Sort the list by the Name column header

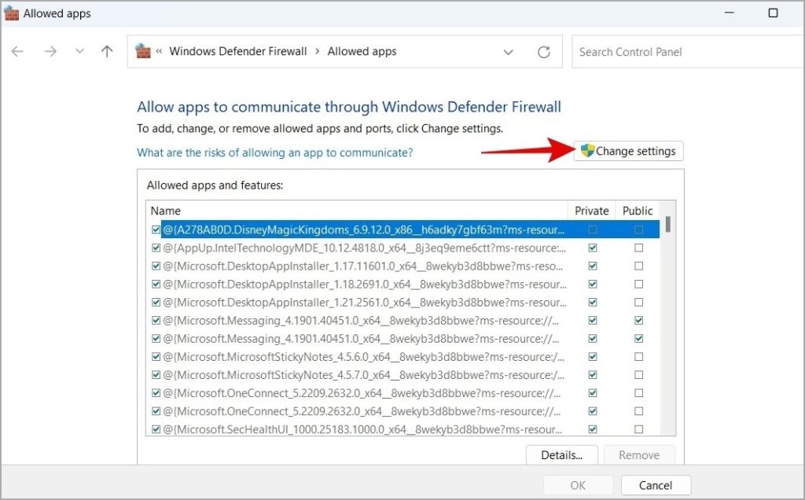coord(357,211)
